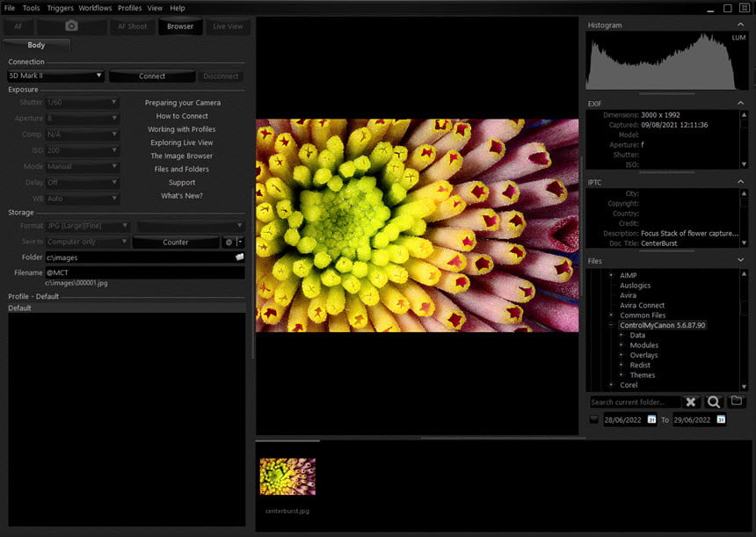Viewport: 756px width, 537px height.
Task: Collapse the Histogram panel chevron
Action: pos(740,25)
